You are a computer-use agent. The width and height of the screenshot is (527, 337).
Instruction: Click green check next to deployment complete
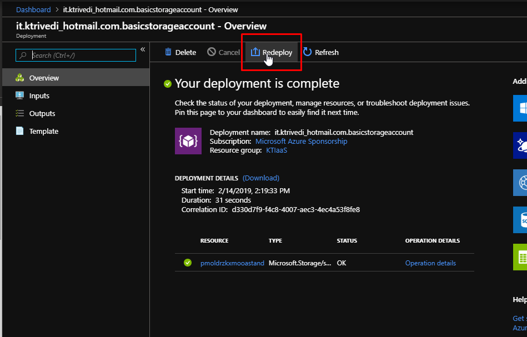pos(168,84)
